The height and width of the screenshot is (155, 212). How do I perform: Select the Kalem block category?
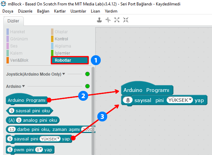pos(16,53)
